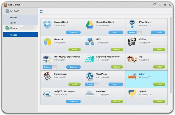Install NZBGet
The image size is (175, 115).
click(159, 50)
